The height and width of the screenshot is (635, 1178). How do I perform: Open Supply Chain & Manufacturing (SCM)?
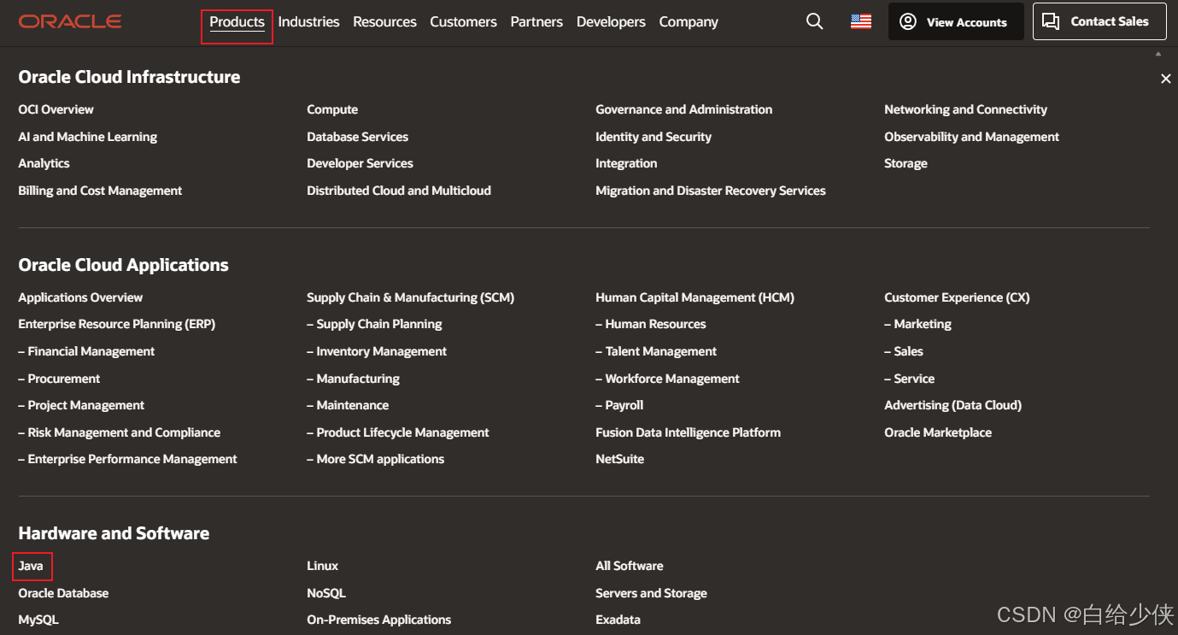pyautogui.click(x=410, y=297)
